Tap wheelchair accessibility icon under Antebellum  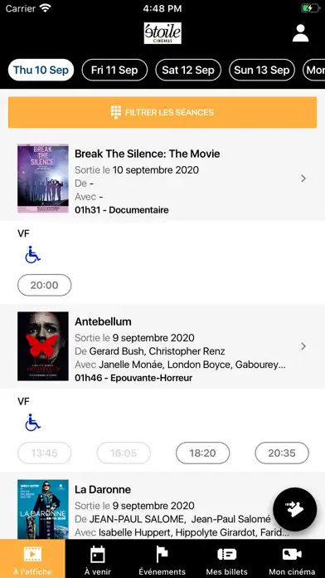(33, 423)
